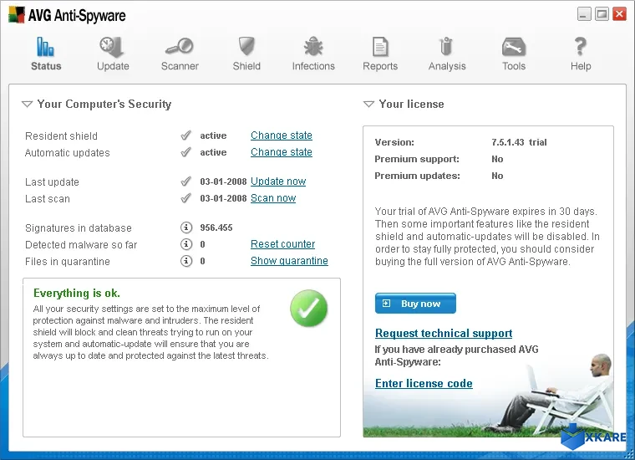Click info icon for Files in quarantine

coord(185,261)
